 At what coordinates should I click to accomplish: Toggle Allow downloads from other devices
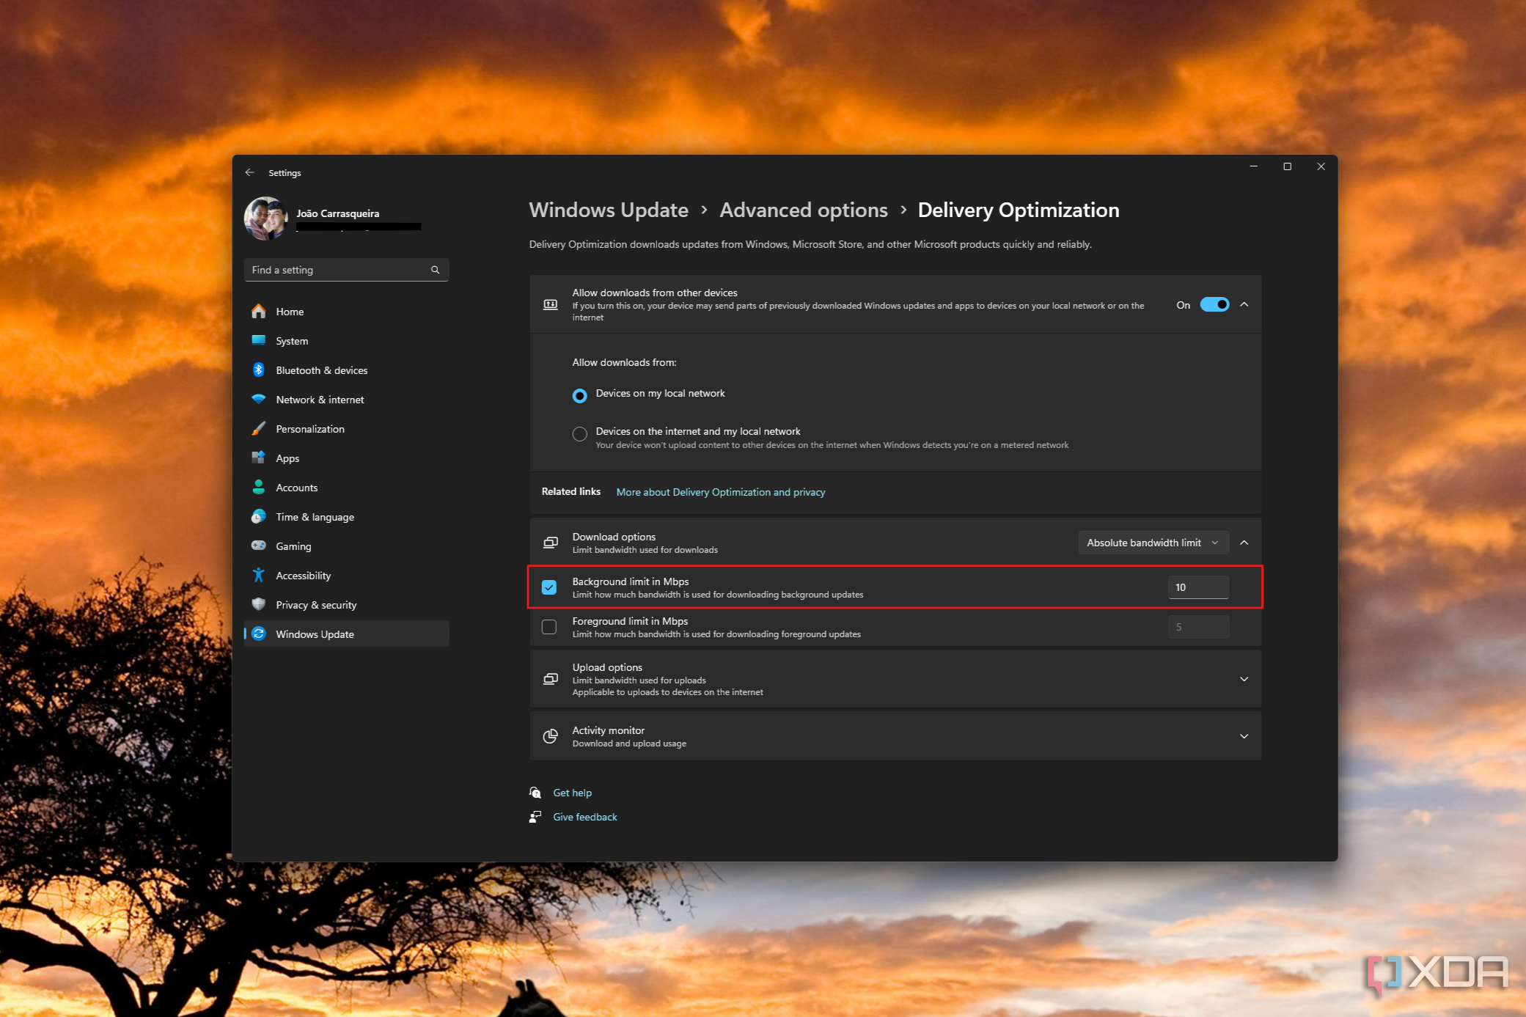point(1215,304)
